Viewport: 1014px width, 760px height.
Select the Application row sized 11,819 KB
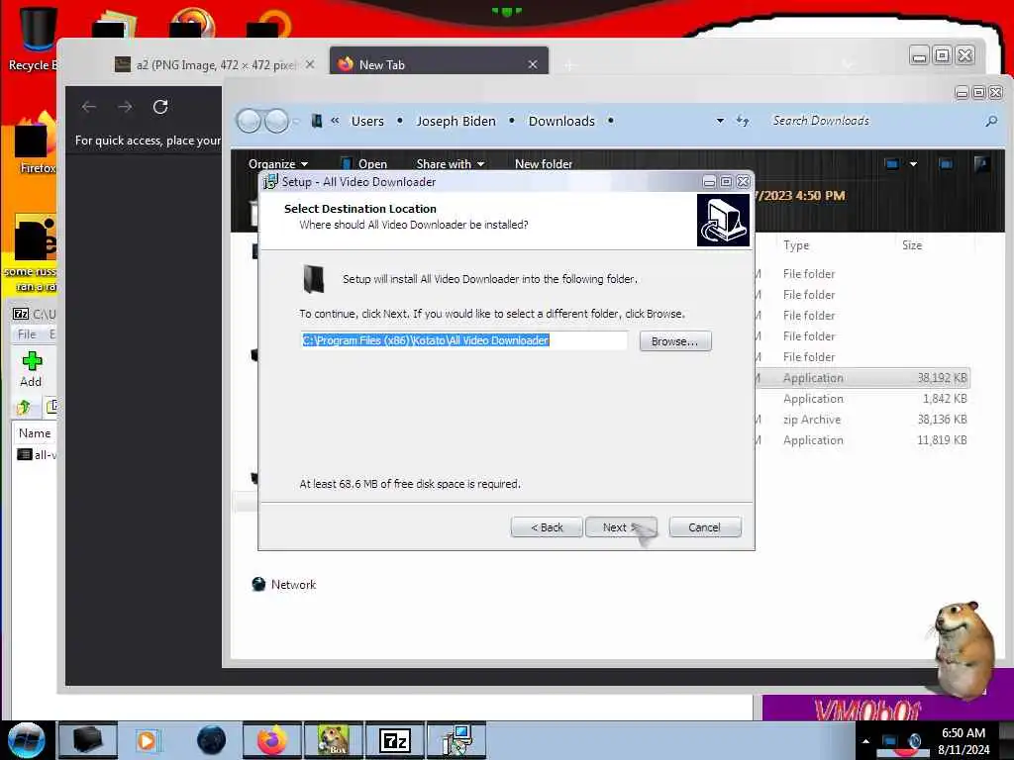tap(863, 440)
